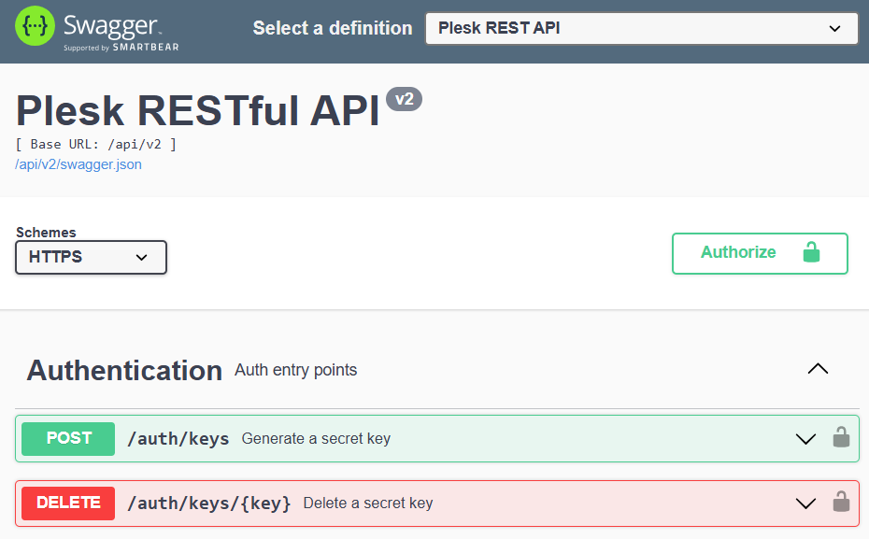
Task: Click the Base URL /api/v2 text
Action: pos(95,145)
